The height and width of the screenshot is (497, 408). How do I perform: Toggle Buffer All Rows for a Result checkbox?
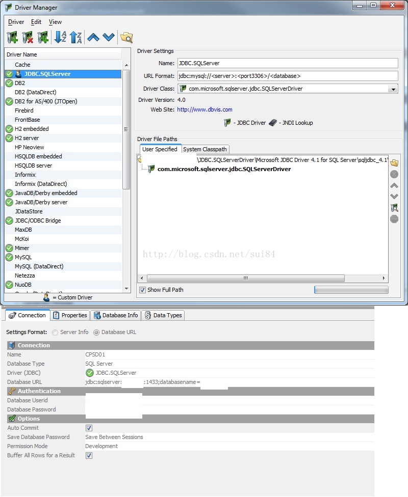(89, 455)
